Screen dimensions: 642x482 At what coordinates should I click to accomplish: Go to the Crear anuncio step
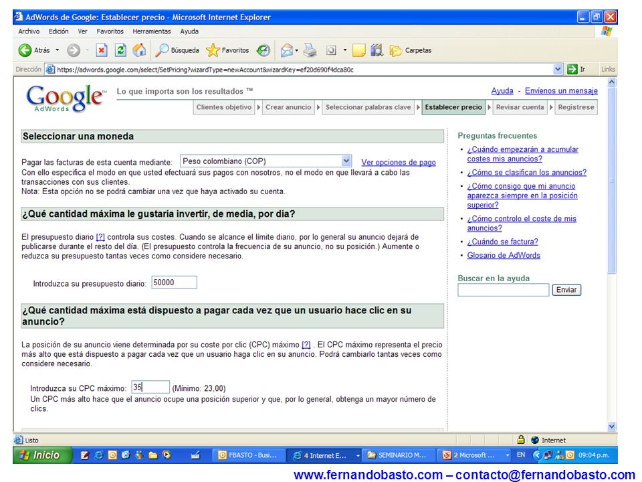[x=288, y=107]
